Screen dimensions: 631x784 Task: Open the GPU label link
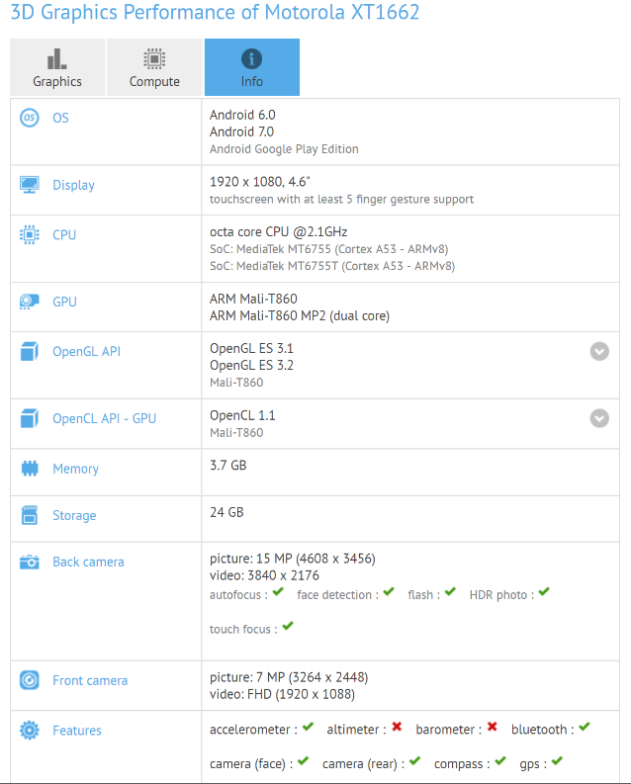click(x=64, y=302)
